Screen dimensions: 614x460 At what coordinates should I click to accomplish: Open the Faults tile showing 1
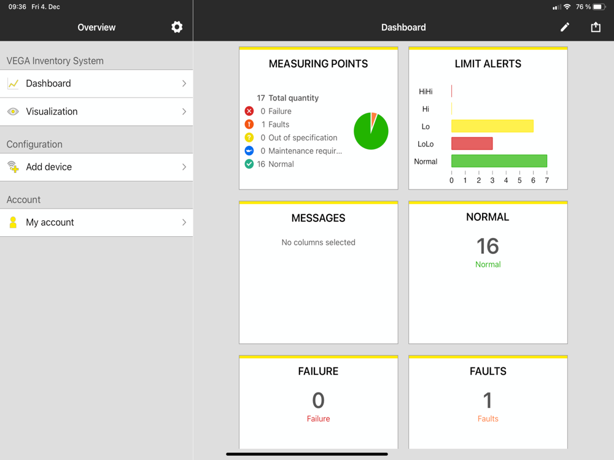point(488,402)
